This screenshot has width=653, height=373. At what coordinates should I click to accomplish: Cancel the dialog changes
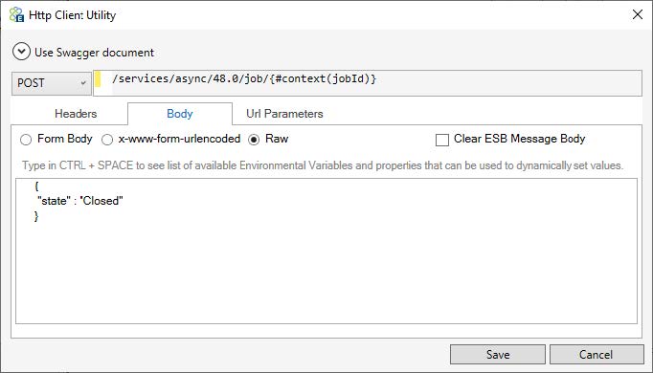point(597,354)
